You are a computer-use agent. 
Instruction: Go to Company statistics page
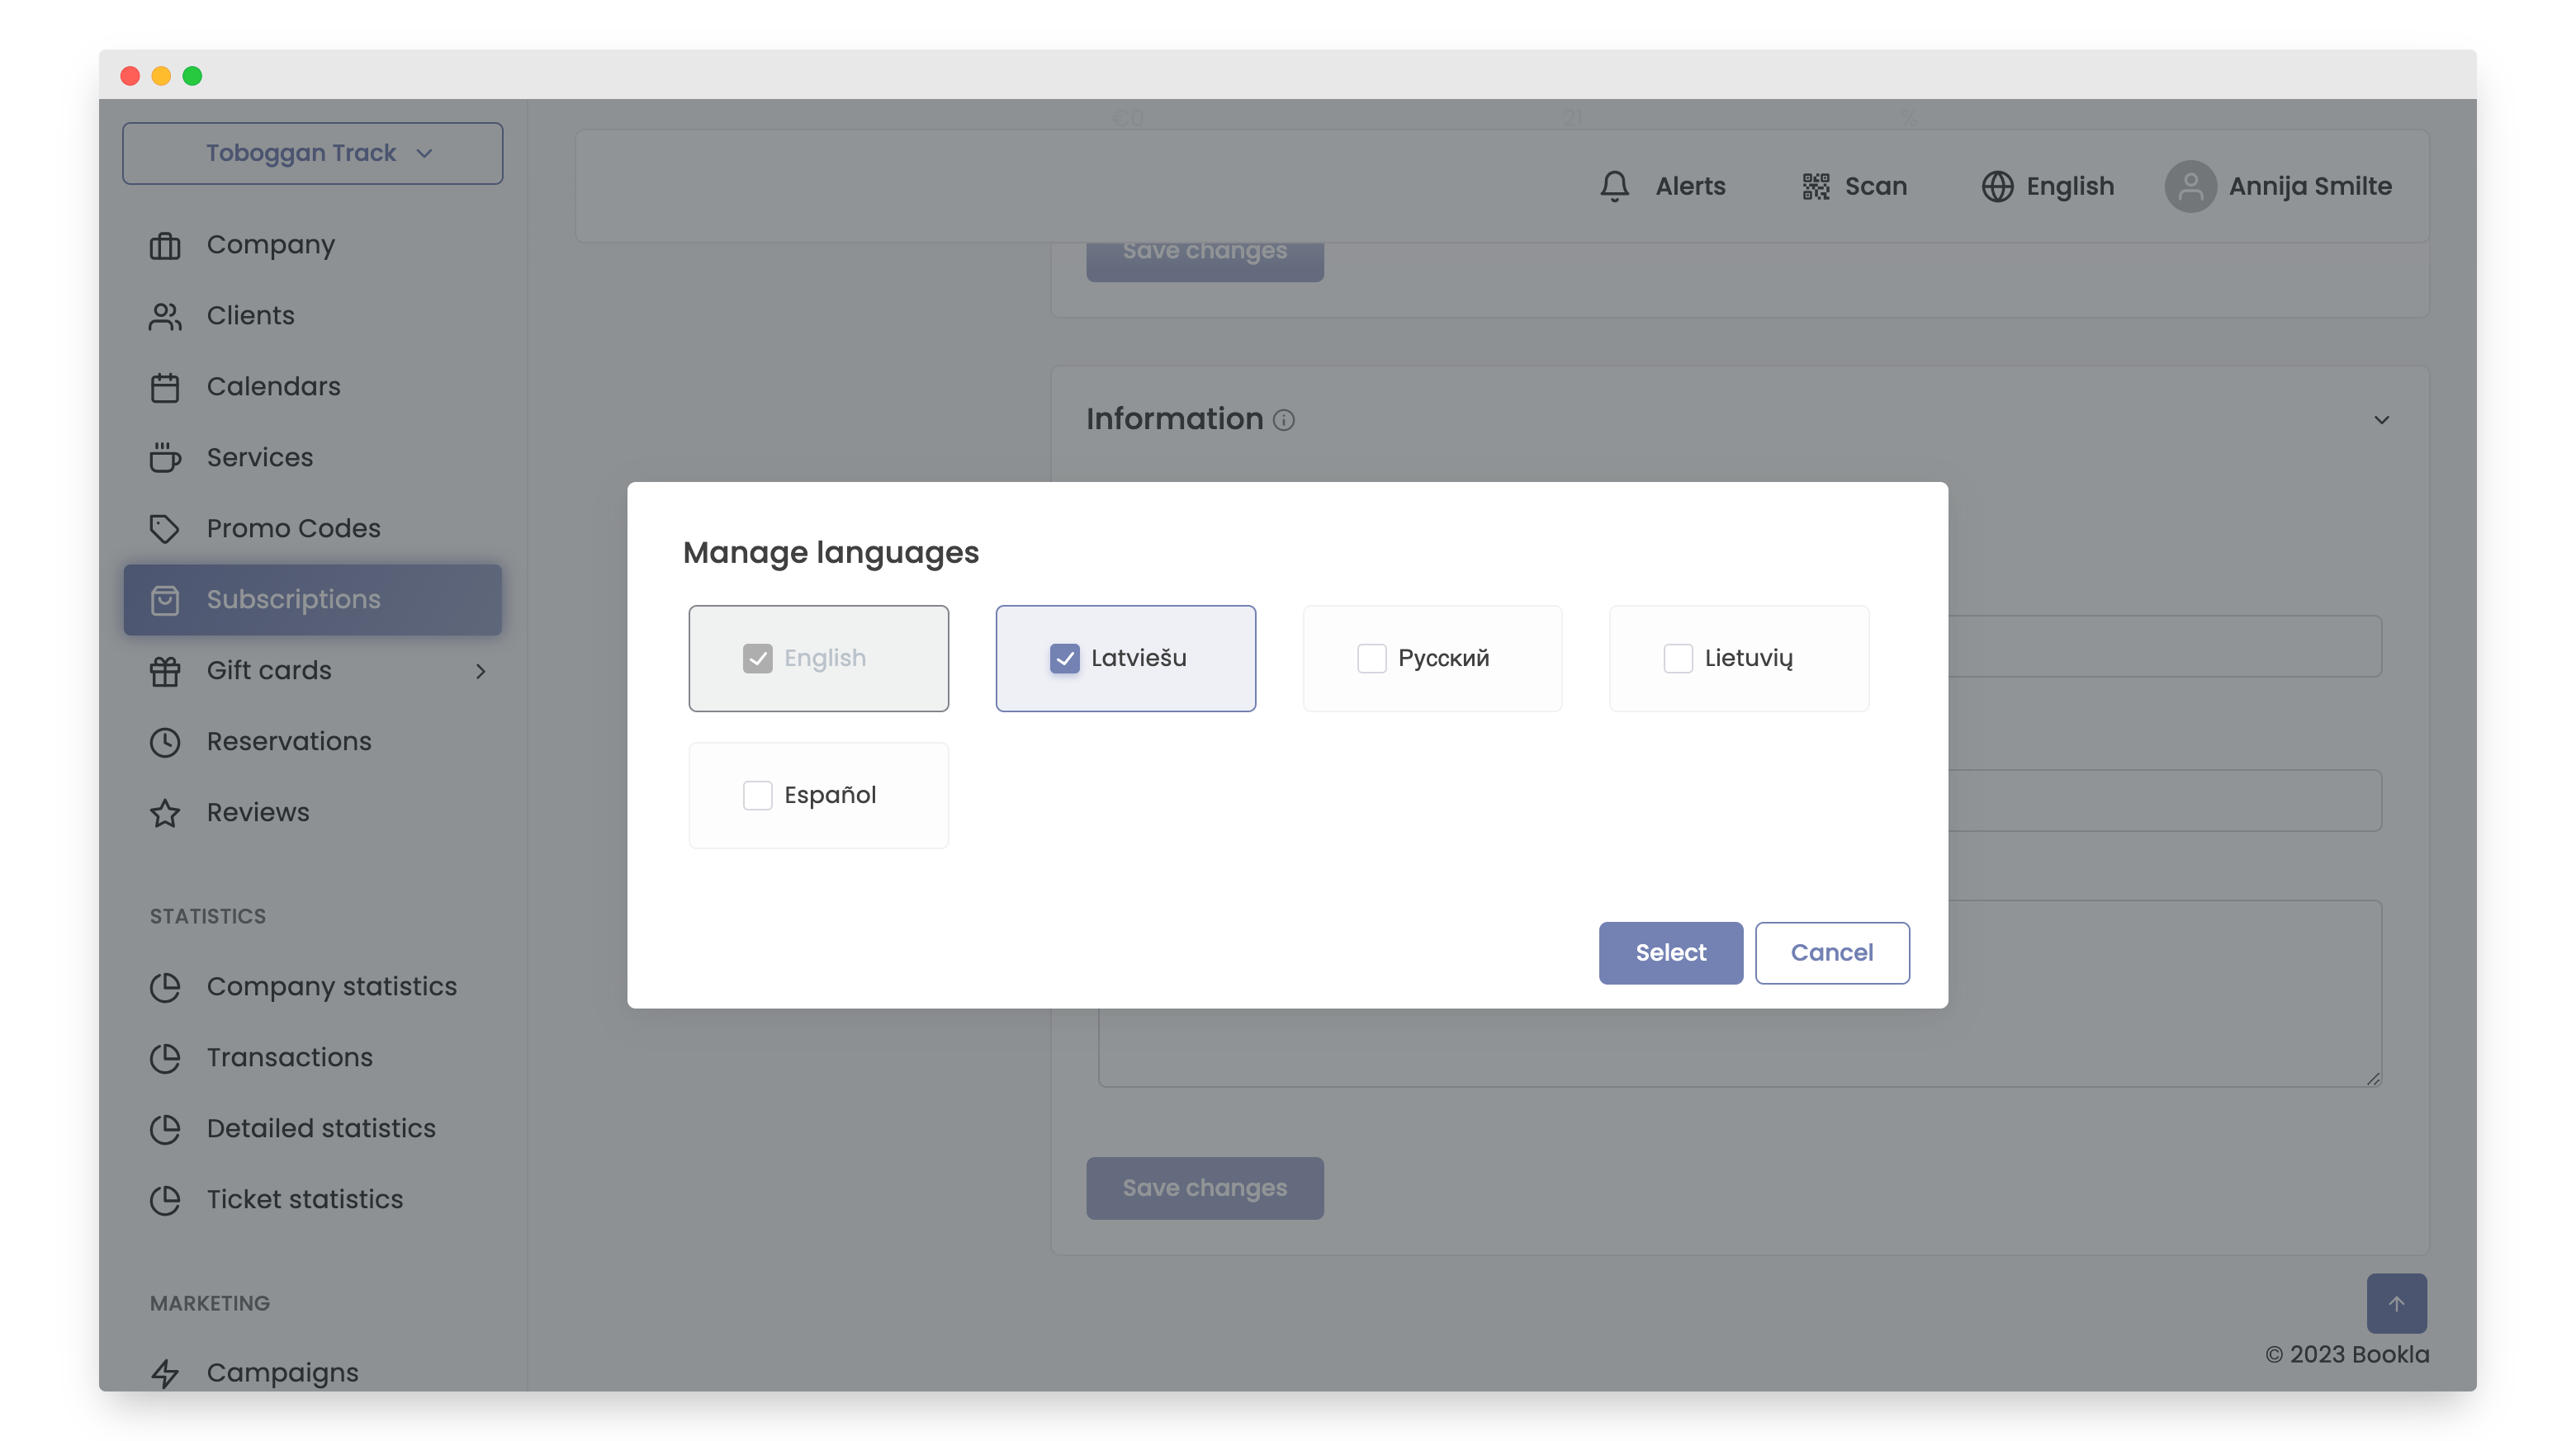[x=331, y=986]
